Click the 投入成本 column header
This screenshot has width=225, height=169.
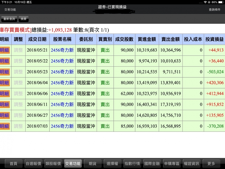click(193, 39)
